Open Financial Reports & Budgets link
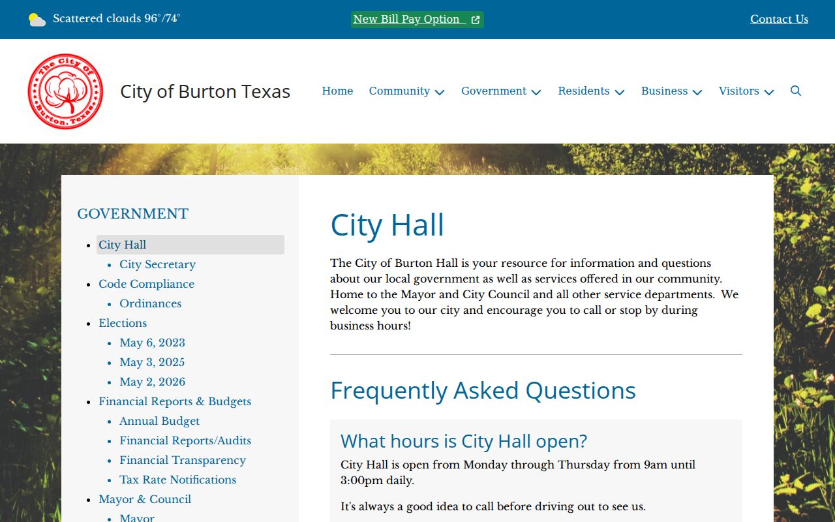This screenshot has width=835, height=522. [x=175, y=401]
